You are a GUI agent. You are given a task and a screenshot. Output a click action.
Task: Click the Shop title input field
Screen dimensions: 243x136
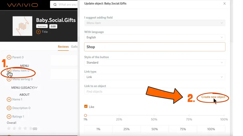pos(155,47)
